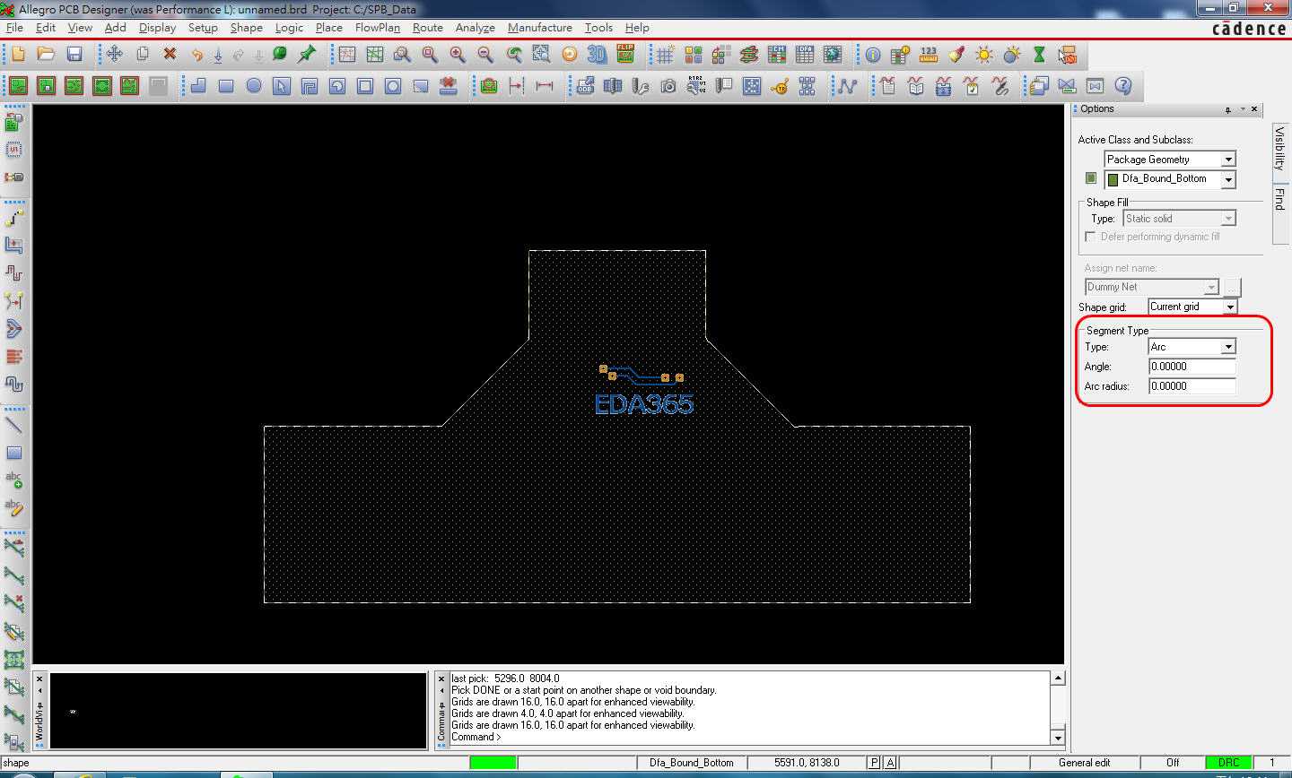Enable Defer performing dynamic fill checkbox
Image resolution: width=1292 pixels, height=778 pixels.
point(1090,237)
